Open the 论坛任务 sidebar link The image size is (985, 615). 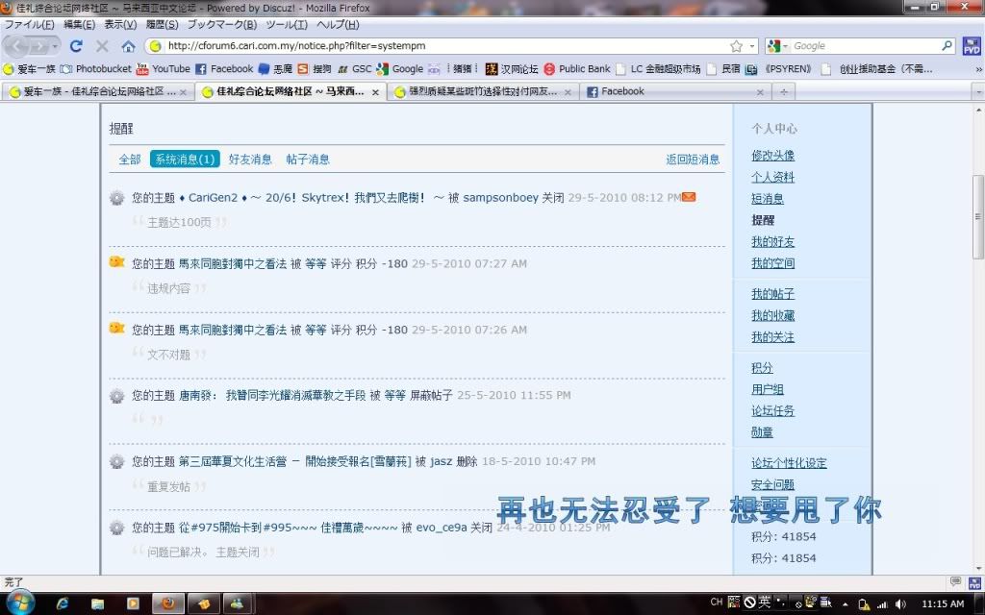[772, 411]
